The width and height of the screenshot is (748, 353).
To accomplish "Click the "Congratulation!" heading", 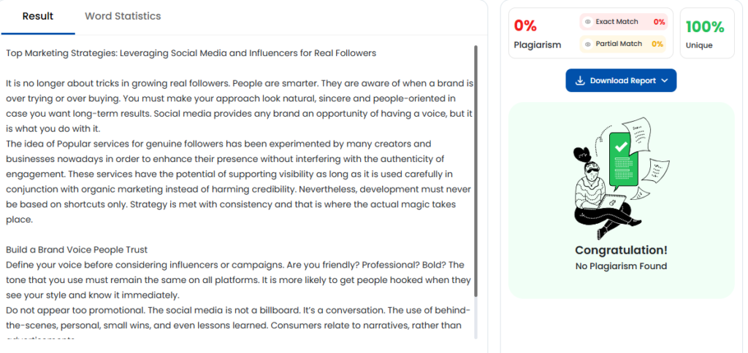I will [621, 250].
